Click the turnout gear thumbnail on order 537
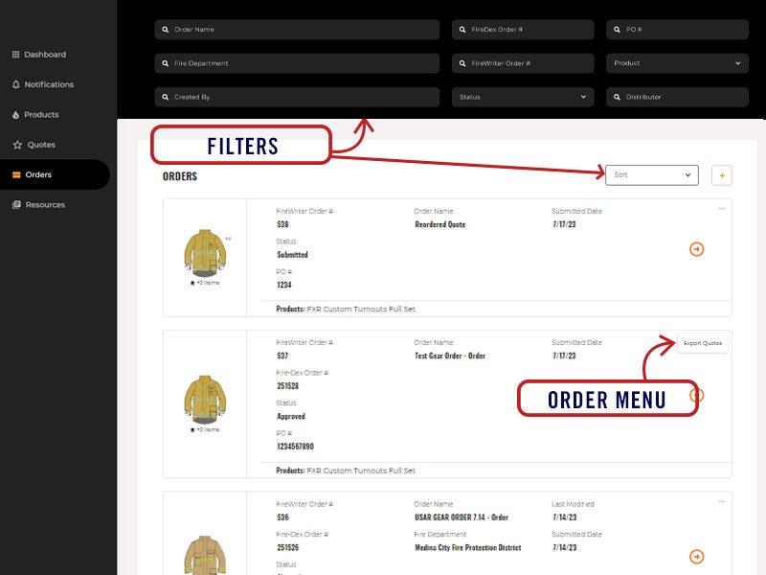This screenshot has height=575, width=766. coord(205,395)
